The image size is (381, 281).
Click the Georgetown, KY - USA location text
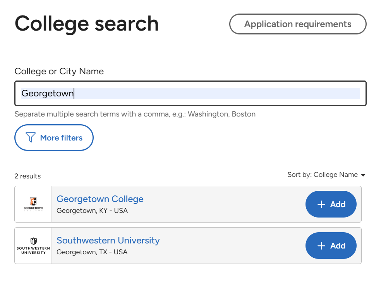point(92,211)
